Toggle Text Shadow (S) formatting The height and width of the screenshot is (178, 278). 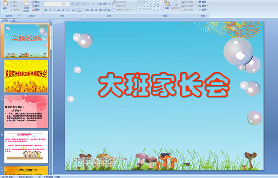[63, 10]
